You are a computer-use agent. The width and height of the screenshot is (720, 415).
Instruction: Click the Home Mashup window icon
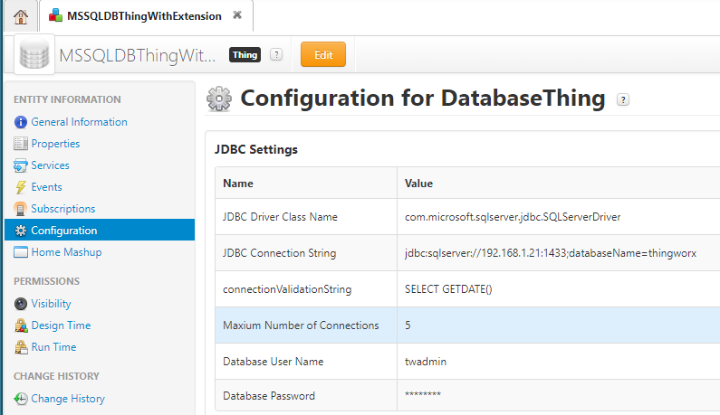point(21,252)
